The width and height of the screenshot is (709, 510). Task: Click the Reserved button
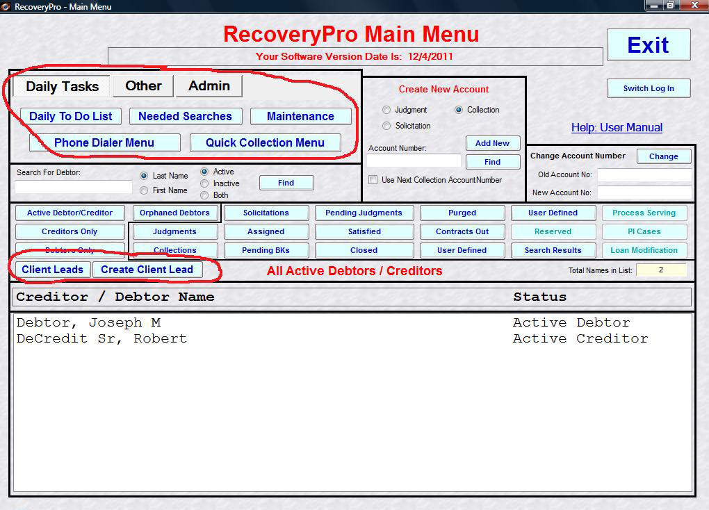(x=553, y=231)
